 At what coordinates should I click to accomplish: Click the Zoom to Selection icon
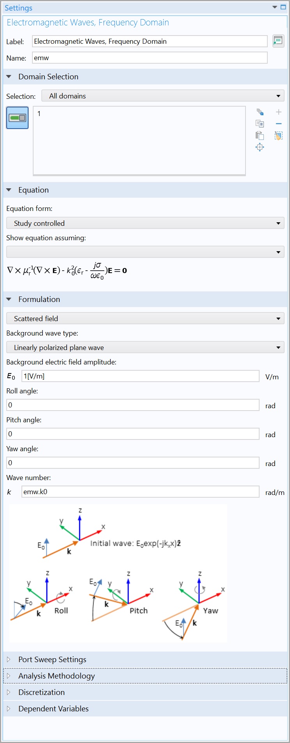point(260,147)
